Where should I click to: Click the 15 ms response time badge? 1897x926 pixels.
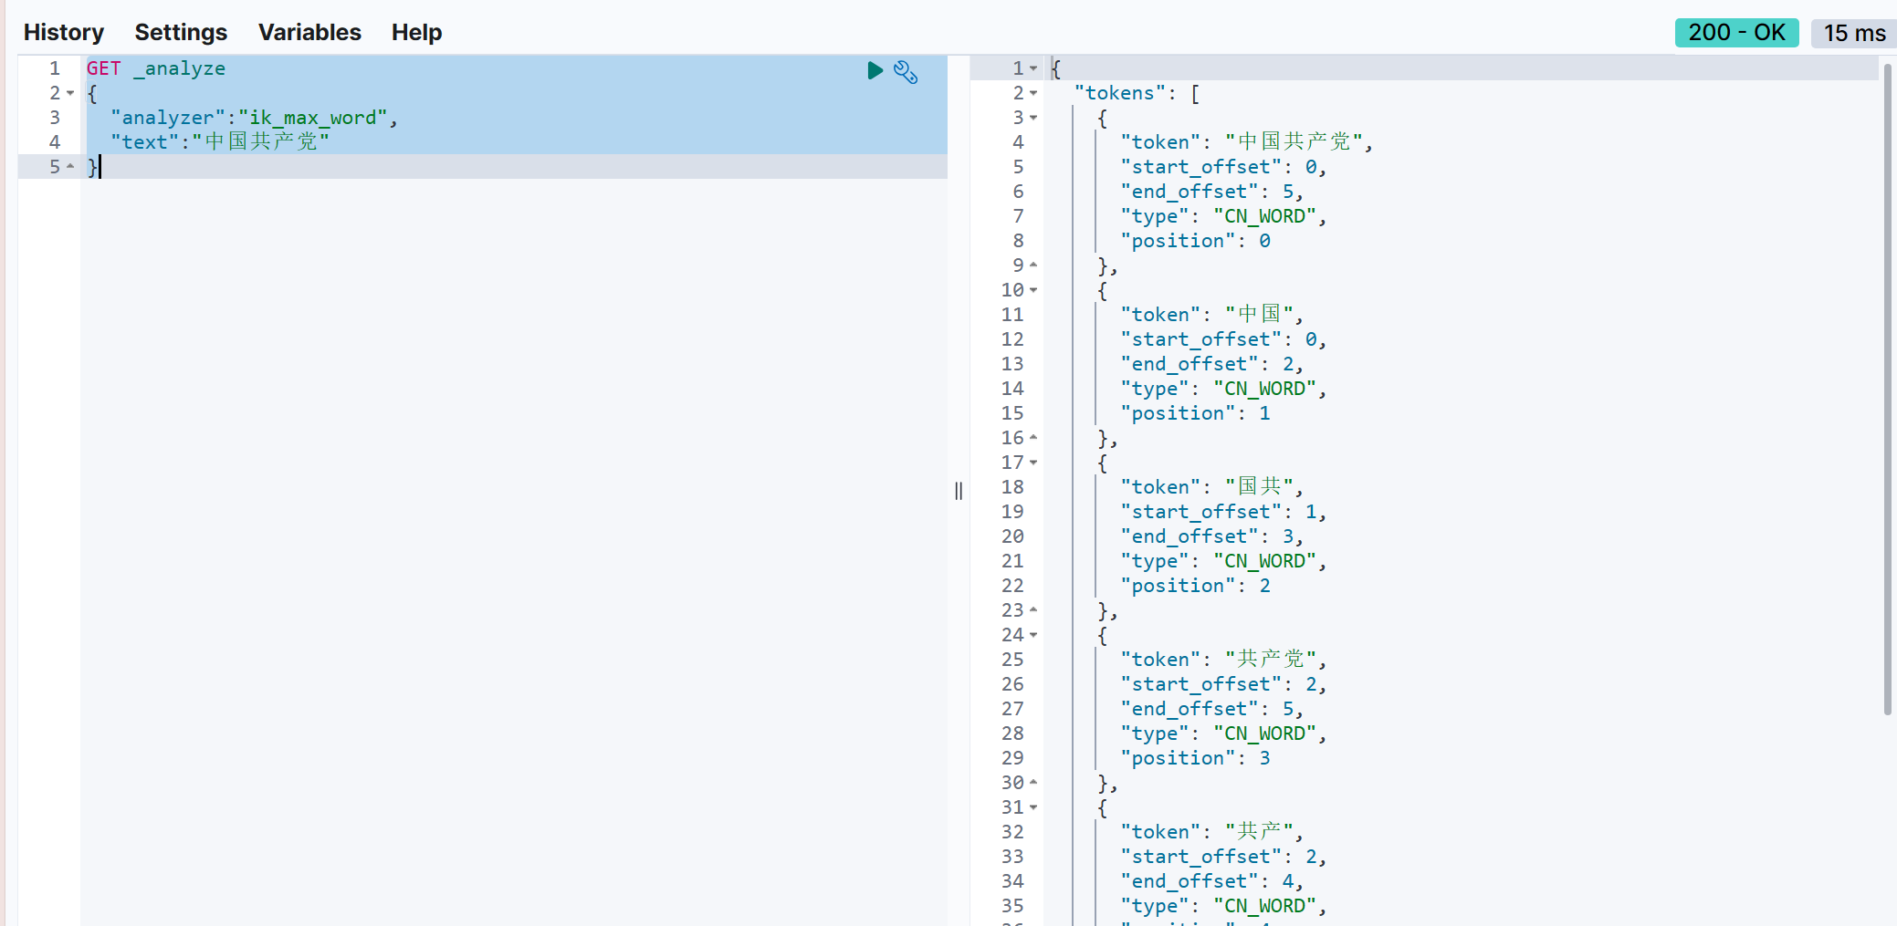(x=1853, y=34)
